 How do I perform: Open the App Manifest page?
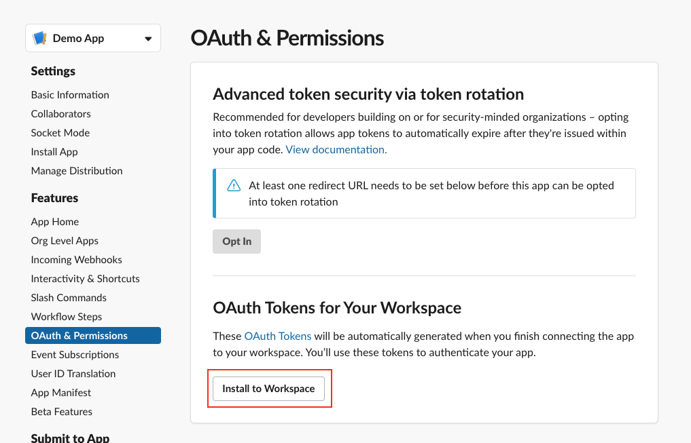61,393
